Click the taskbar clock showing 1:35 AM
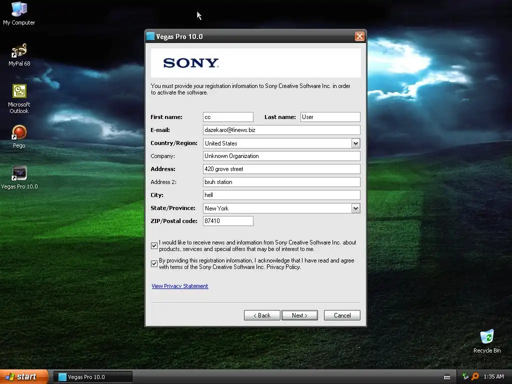512x384 pixels. click(493, 376)
